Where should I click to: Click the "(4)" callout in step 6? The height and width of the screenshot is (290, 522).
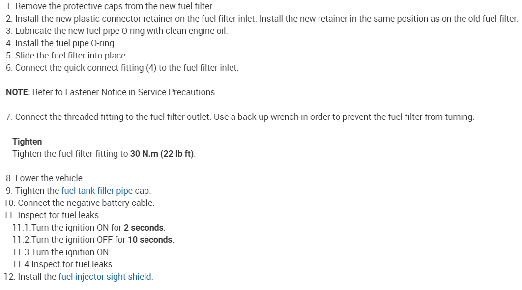point(151,68)
